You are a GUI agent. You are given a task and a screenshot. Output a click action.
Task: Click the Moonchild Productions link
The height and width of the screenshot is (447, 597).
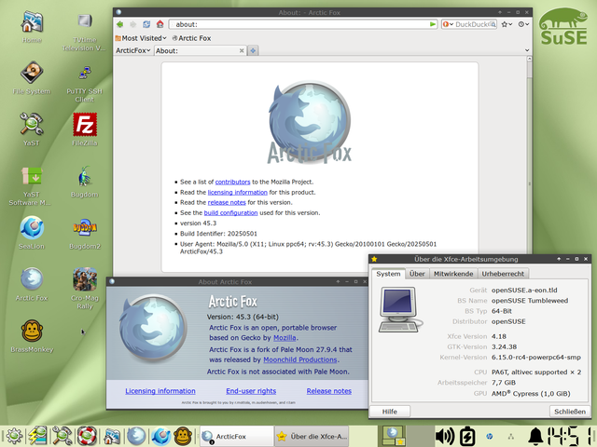coord(300,359)
